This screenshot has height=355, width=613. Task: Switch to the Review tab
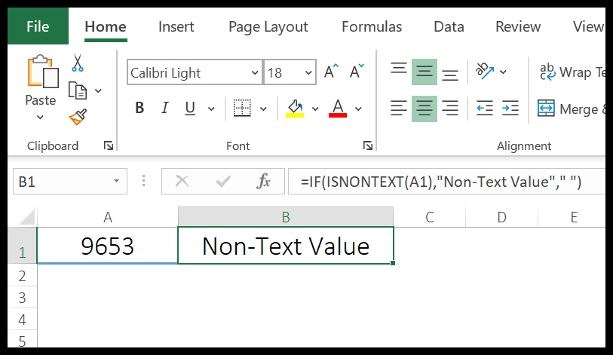[x=518, y=26]
